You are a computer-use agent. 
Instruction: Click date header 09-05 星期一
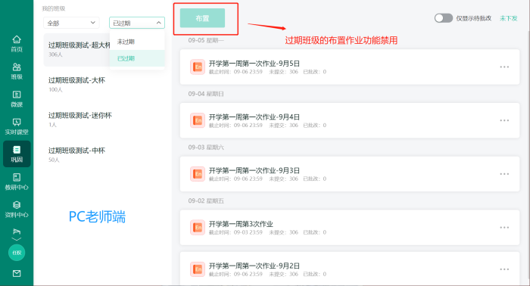tap(206, 41)
